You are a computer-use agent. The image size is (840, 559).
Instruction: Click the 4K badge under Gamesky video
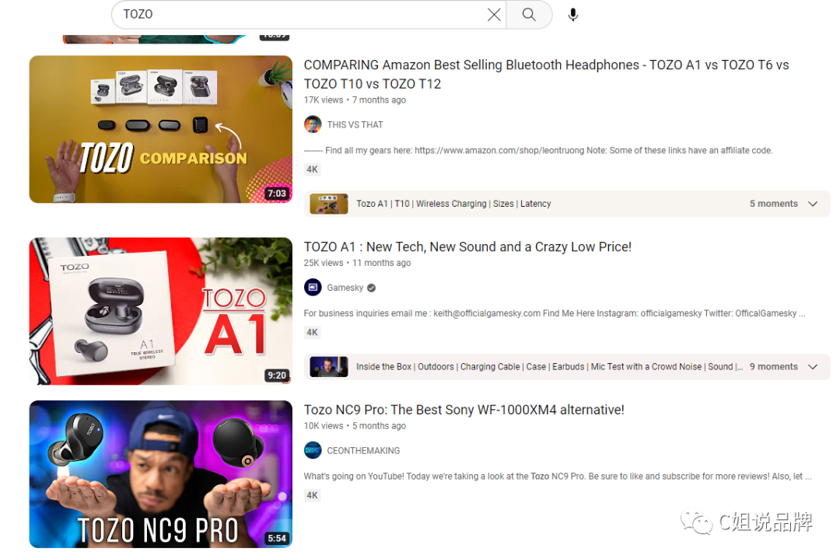[313, 333]
